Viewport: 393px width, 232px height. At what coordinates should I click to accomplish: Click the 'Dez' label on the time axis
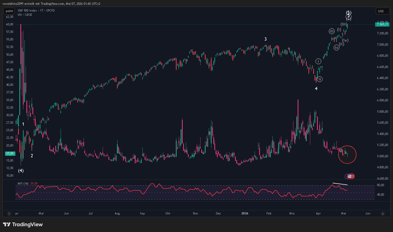218,213
